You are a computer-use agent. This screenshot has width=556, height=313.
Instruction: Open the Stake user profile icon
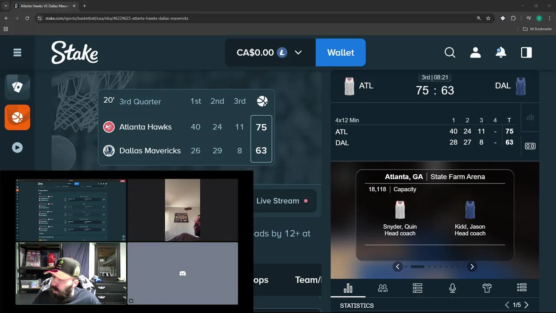476,53
